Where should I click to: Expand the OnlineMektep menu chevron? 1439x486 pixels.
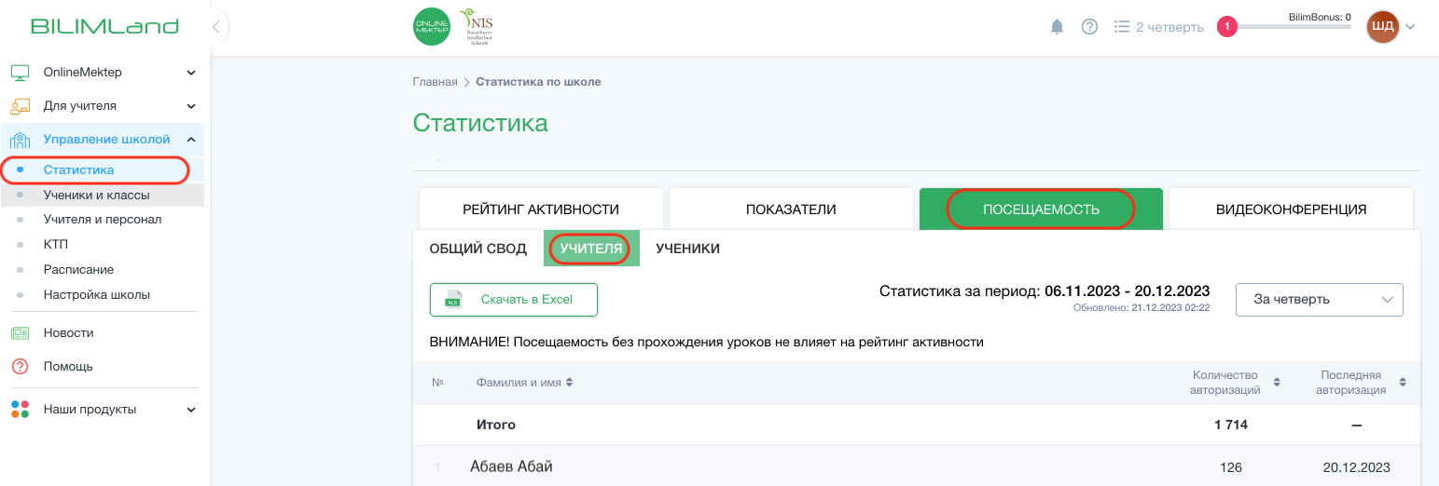191,73
